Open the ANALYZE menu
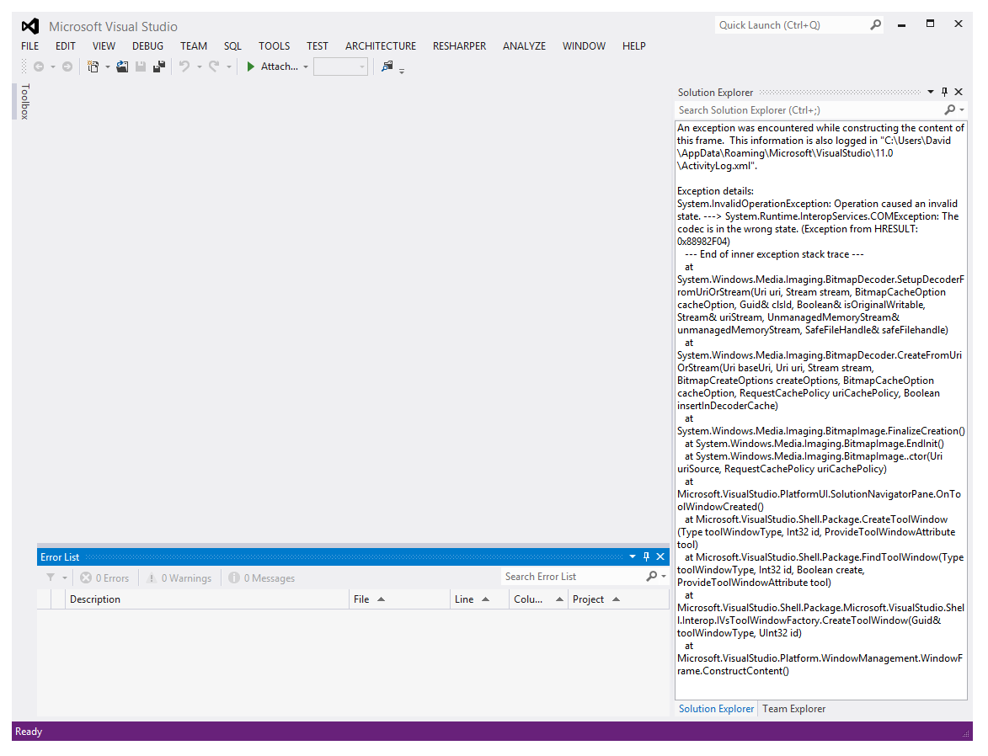The image size is (988, 756). [x=524, y=46]
